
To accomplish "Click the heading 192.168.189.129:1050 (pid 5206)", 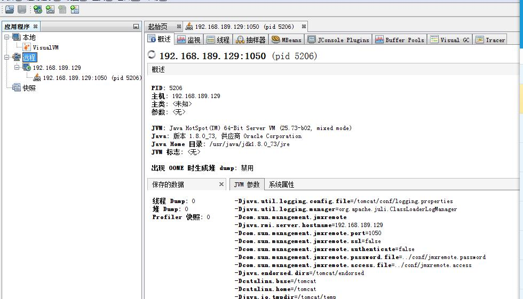I will 238,56.
